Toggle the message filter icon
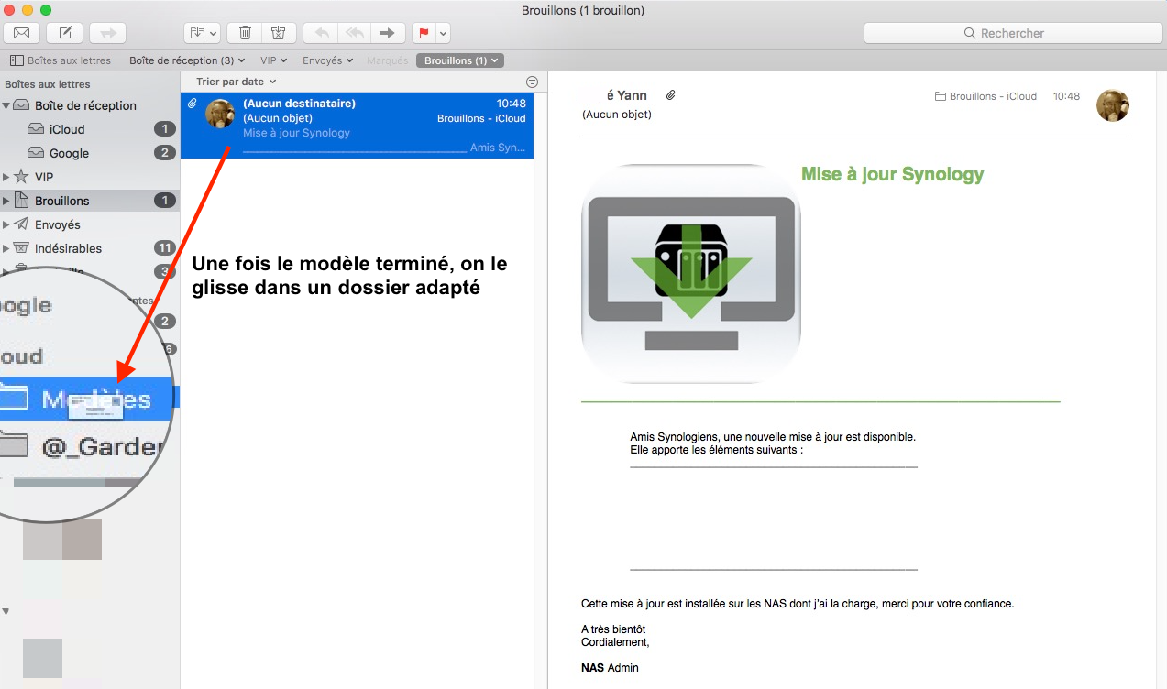This screenshot has width=1167, height=689. coord(532,82)
